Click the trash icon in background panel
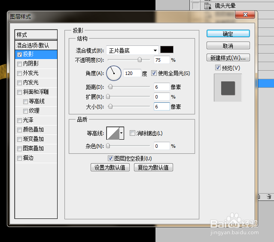The width and height of the screenshot is (274, 242). [269, 197]
